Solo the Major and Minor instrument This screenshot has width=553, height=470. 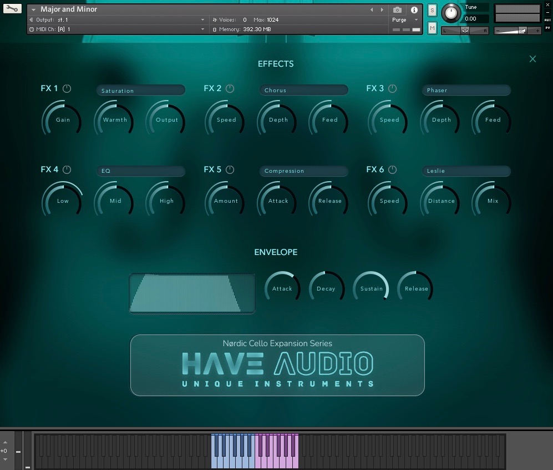point(431,10)
